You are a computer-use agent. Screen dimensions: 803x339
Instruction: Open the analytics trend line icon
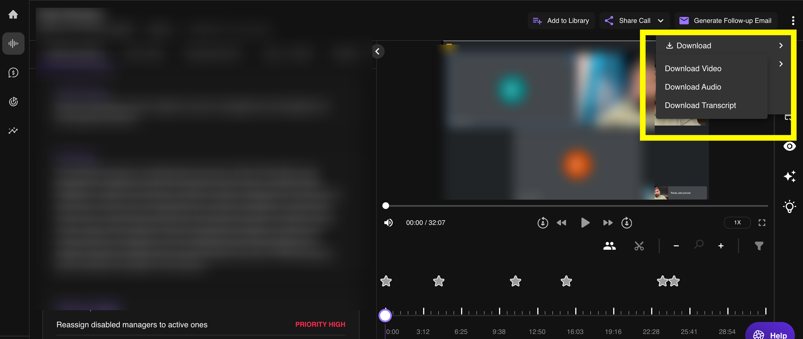[13, 131]
